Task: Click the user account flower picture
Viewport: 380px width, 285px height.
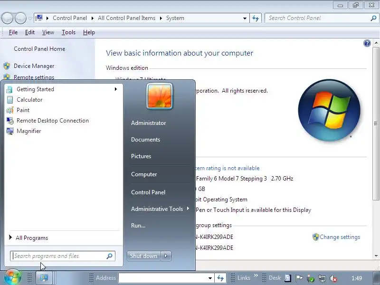Action: (160, 96)
